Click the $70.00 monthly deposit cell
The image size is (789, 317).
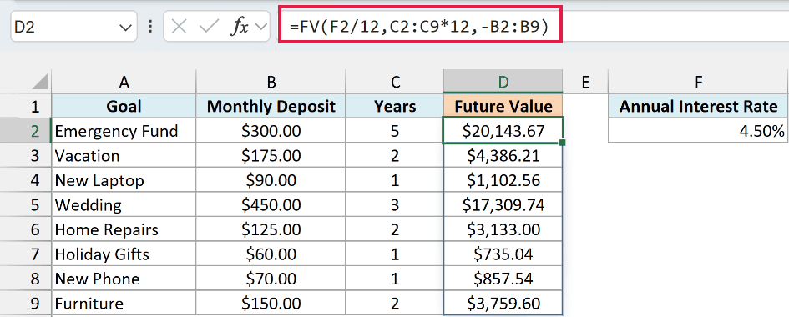pos(271,279)
